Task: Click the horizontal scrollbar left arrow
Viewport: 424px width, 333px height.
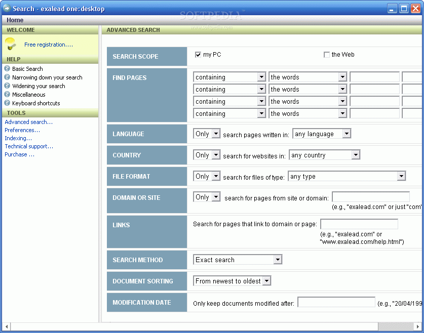Action: coord(7,326)
